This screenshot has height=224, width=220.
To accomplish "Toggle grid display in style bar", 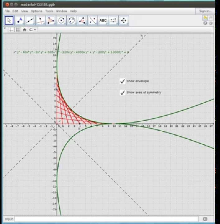I will coord(18,30).
